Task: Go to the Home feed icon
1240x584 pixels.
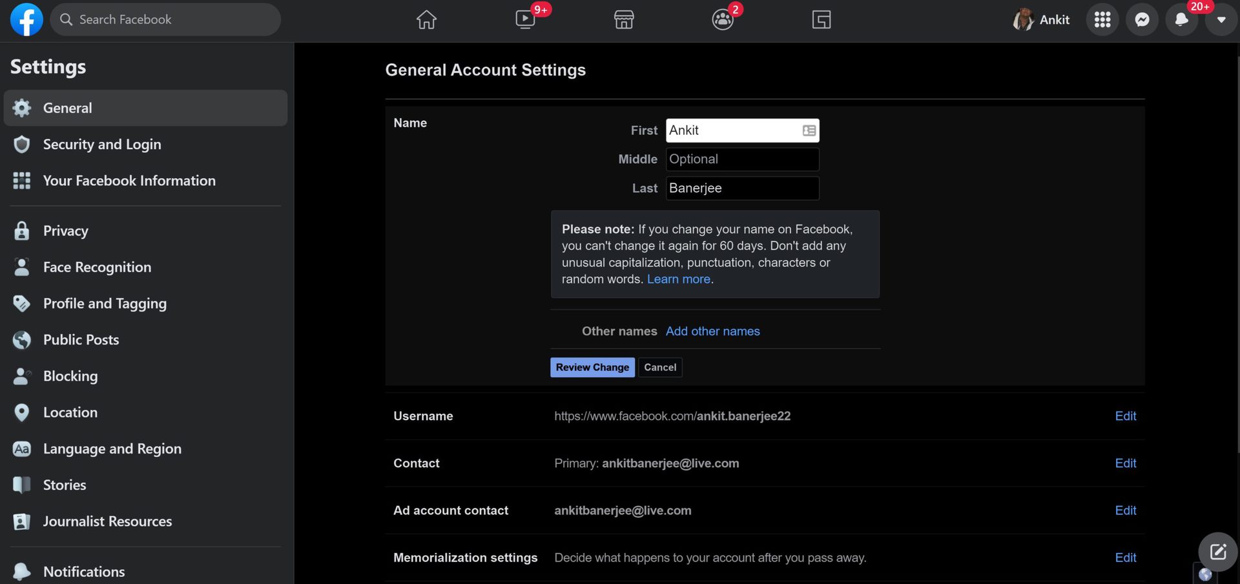Action: point(426,19)
